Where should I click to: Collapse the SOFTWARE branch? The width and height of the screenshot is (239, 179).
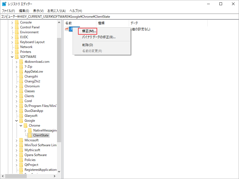coord(12,56)
